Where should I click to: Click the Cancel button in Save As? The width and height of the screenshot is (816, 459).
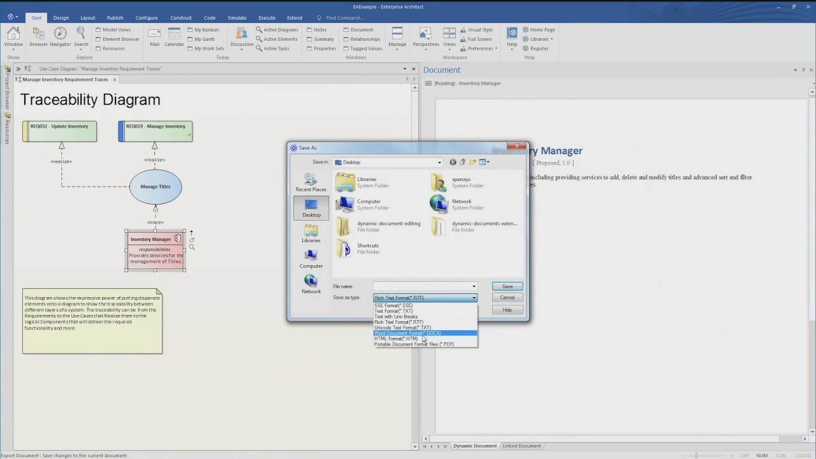pos(507,298)
